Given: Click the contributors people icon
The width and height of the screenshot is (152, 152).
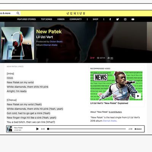Looking at the screenshot, I should coord(109,58).
